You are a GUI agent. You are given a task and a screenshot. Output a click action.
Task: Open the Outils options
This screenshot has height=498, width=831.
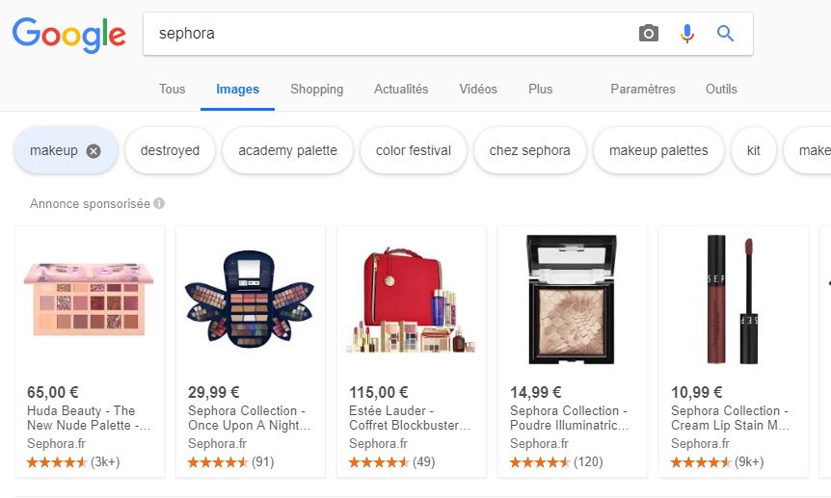[721, 89]
